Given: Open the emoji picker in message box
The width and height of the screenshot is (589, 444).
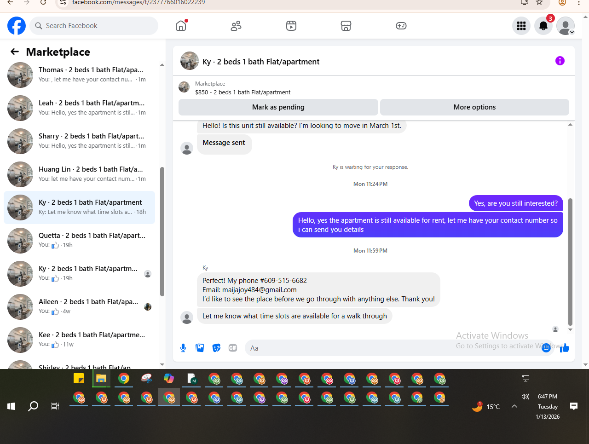Looking at the screenshot, I should [x=546, y=348].
